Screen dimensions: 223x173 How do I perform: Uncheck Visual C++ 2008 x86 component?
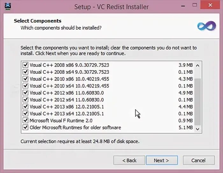(x=25, y=65)
